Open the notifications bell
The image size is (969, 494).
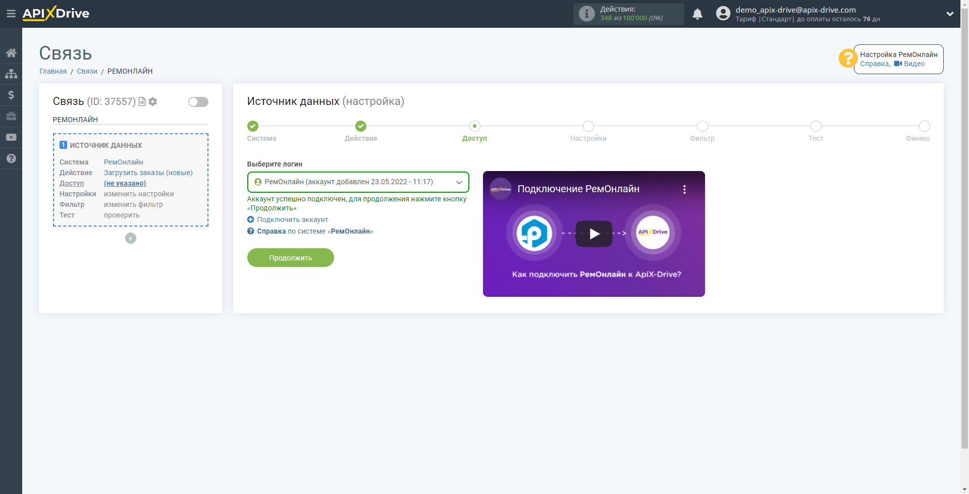coord(697,14)
